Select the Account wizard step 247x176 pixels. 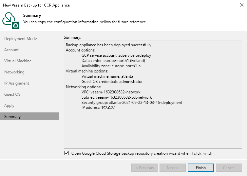tap(11, 50)
